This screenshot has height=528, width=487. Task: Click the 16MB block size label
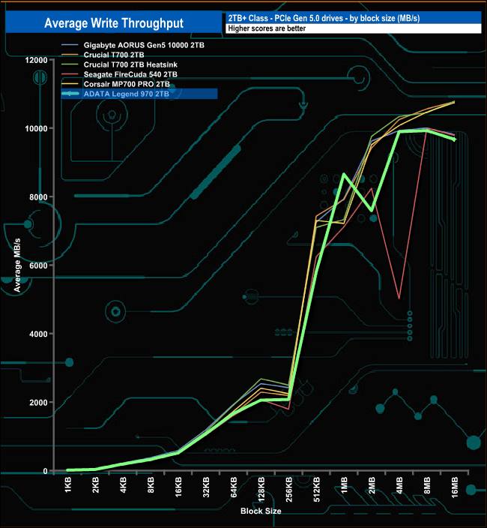point(454,487)
